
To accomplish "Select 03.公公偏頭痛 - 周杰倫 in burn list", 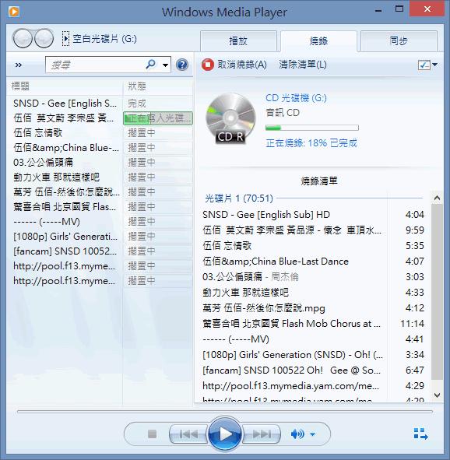I will pos(251,276).
